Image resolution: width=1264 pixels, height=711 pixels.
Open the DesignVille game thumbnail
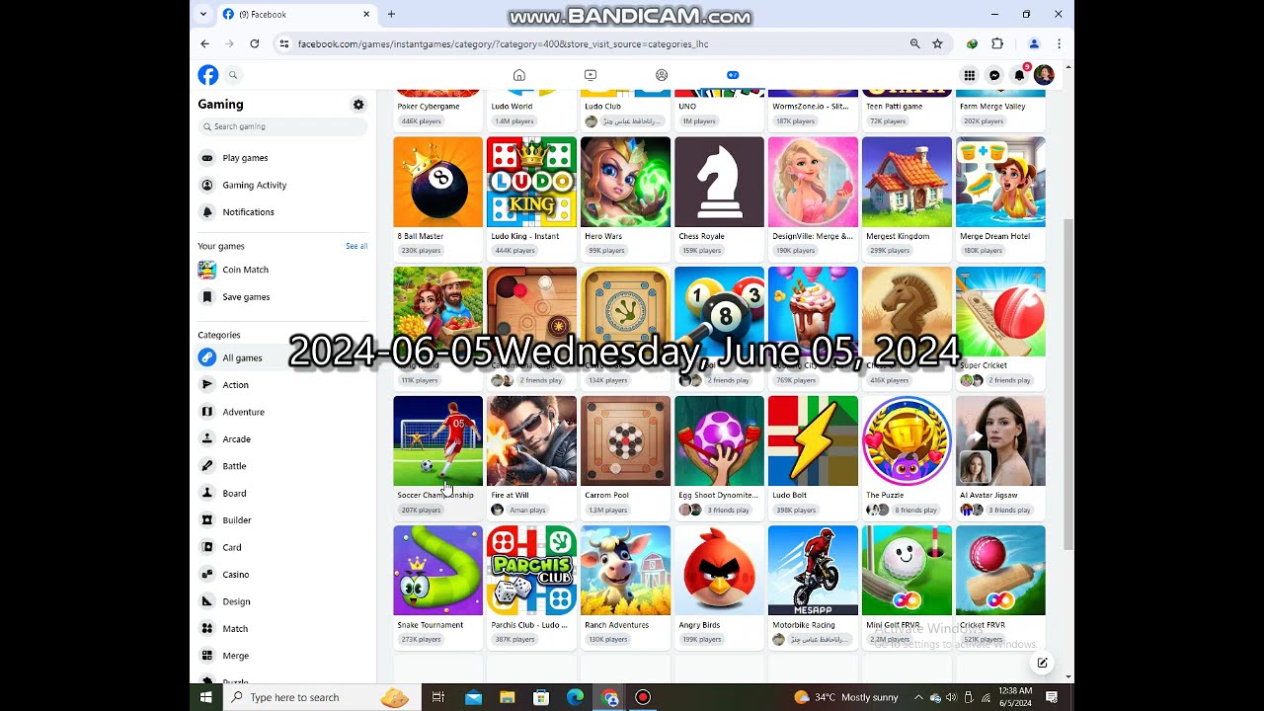tap(813, 182)
